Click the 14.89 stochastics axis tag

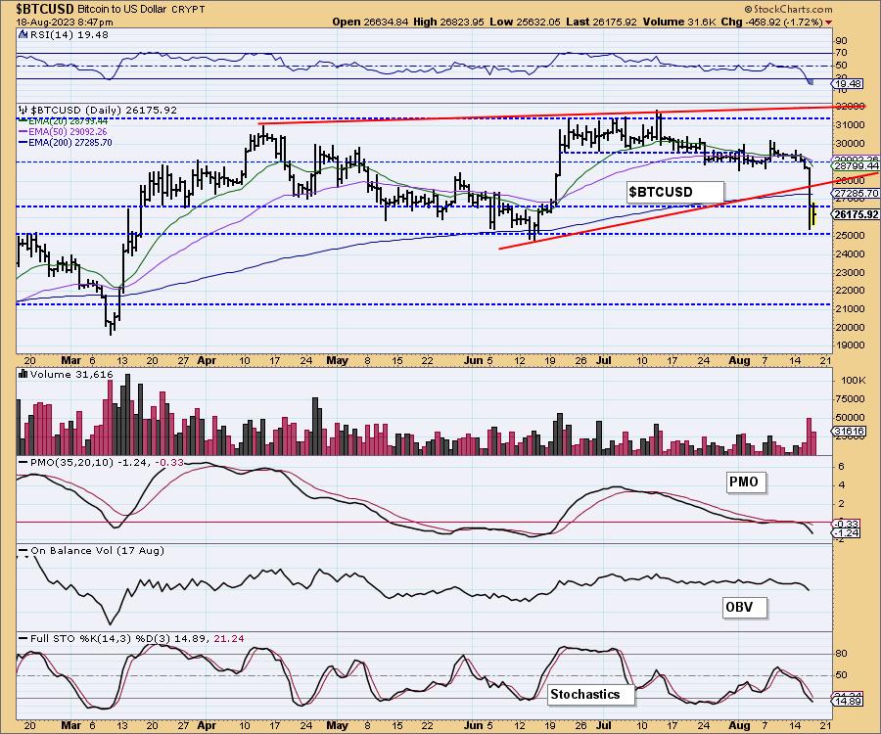[848, 702]
